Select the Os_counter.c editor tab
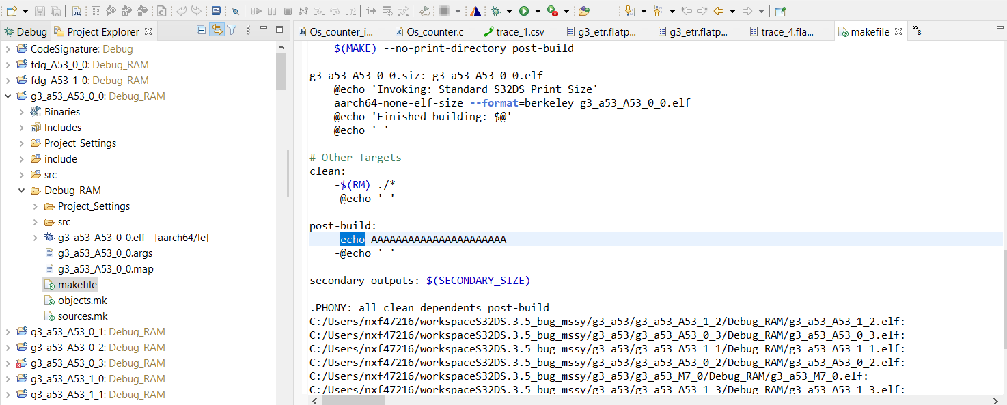1007x405 pixels. pos(429,31)
